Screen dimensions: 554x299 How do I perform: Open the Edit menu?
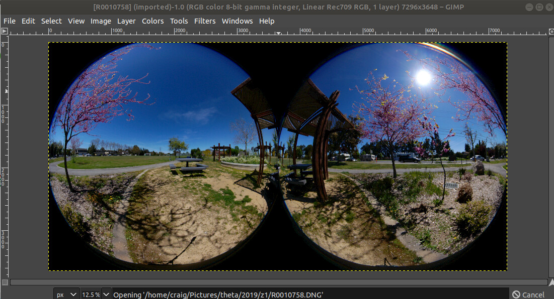[28, 21]
